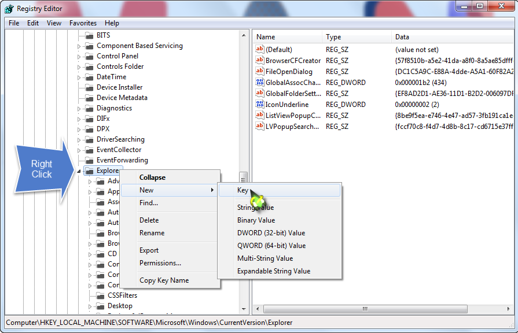Click the Device Metadata folder icon
Viewport: 518px width, 333px height.
pos(89,98)
